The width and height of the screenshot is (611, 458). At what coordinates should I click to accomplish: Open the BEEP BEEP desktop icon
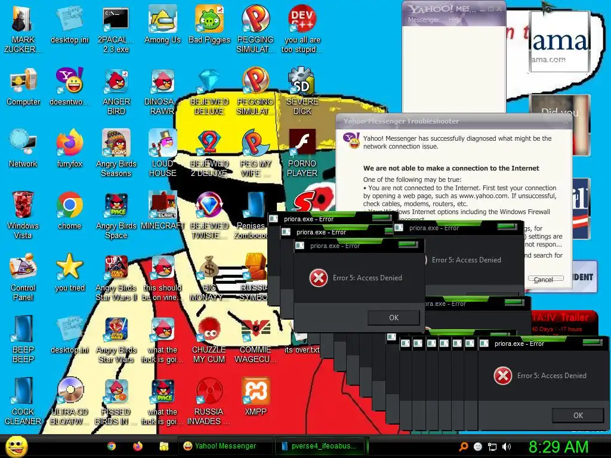[x=23, y=339]
